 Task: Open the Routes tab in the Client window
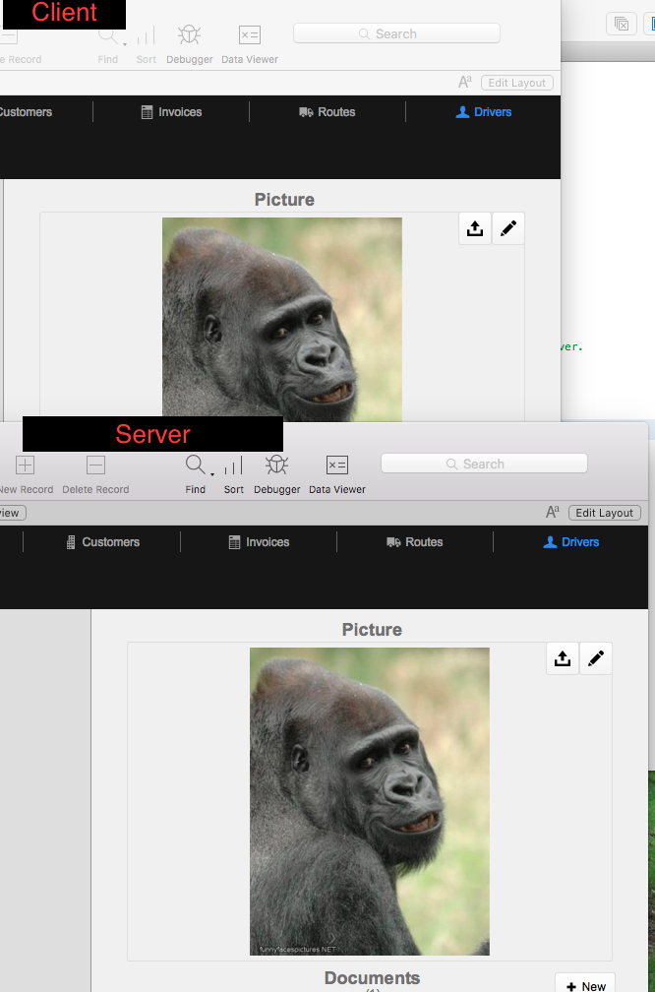[327, 112]
